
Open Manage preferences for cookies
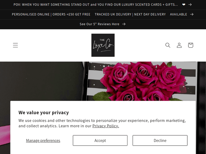point(43,141)
